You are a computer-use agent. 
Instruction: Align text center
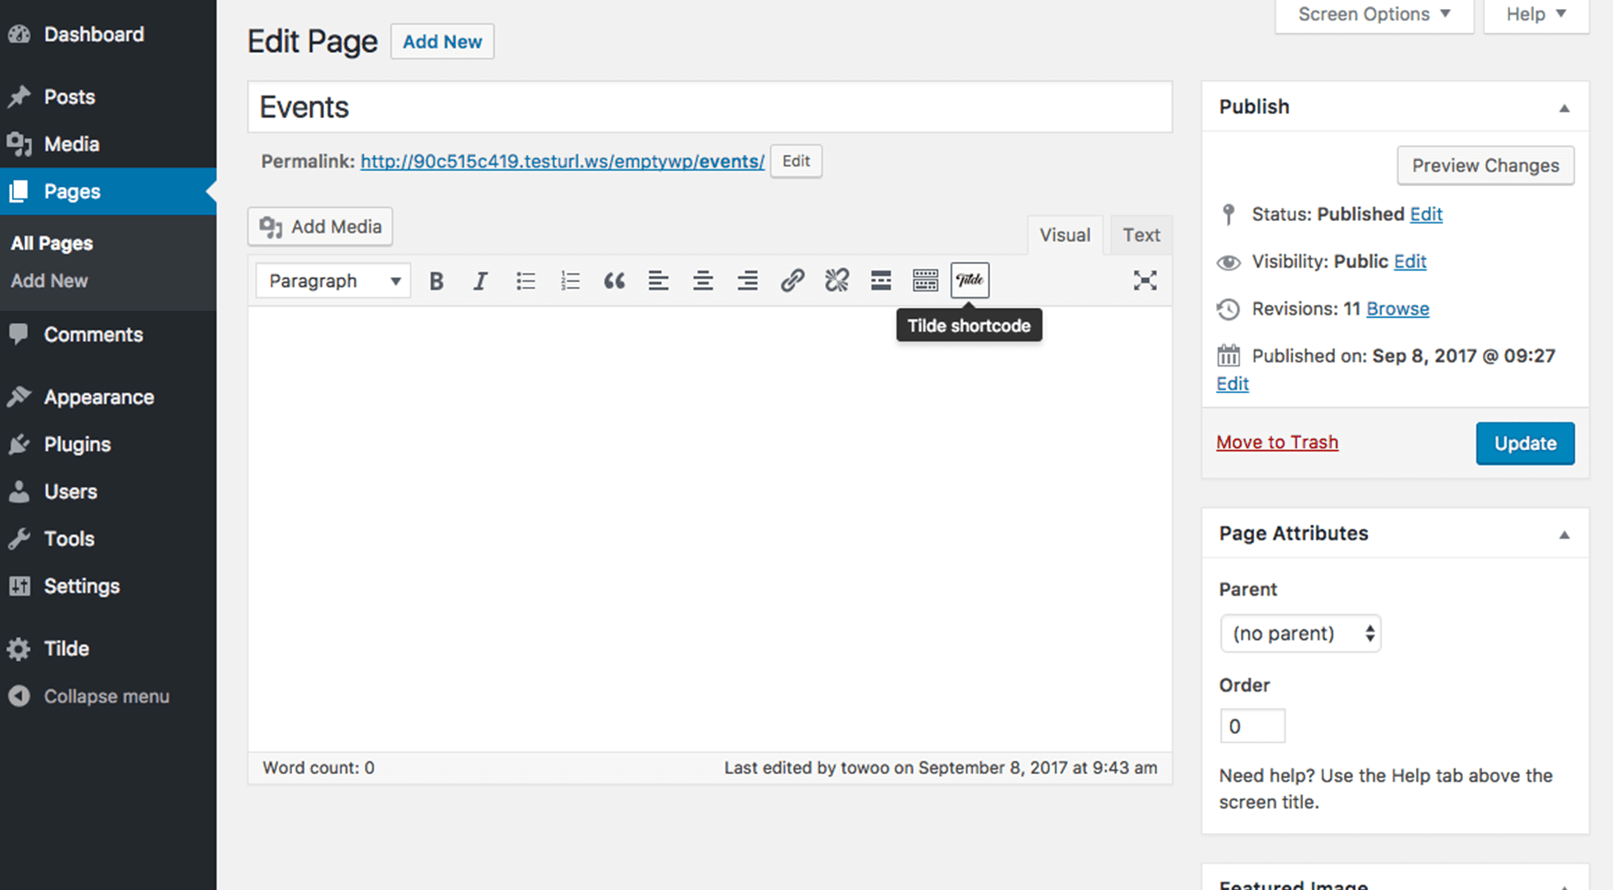click(x=703, y=281)
